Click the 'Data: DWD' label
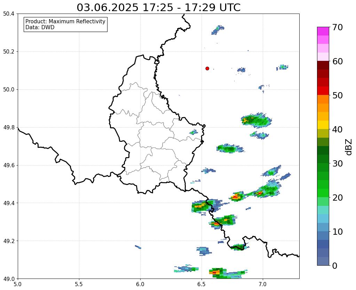The width and height of the screenshot is (356, 290). point(40,27)
